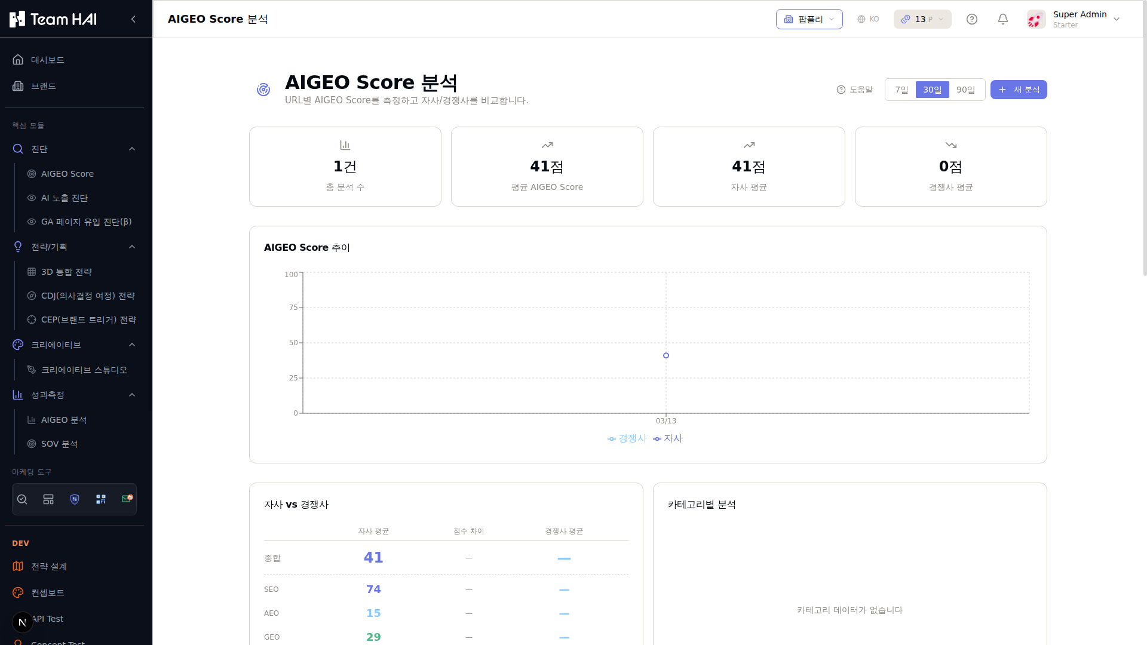Open the 13 P points dropdown
The image size is (1147, 645).
(x=922, y=19)
